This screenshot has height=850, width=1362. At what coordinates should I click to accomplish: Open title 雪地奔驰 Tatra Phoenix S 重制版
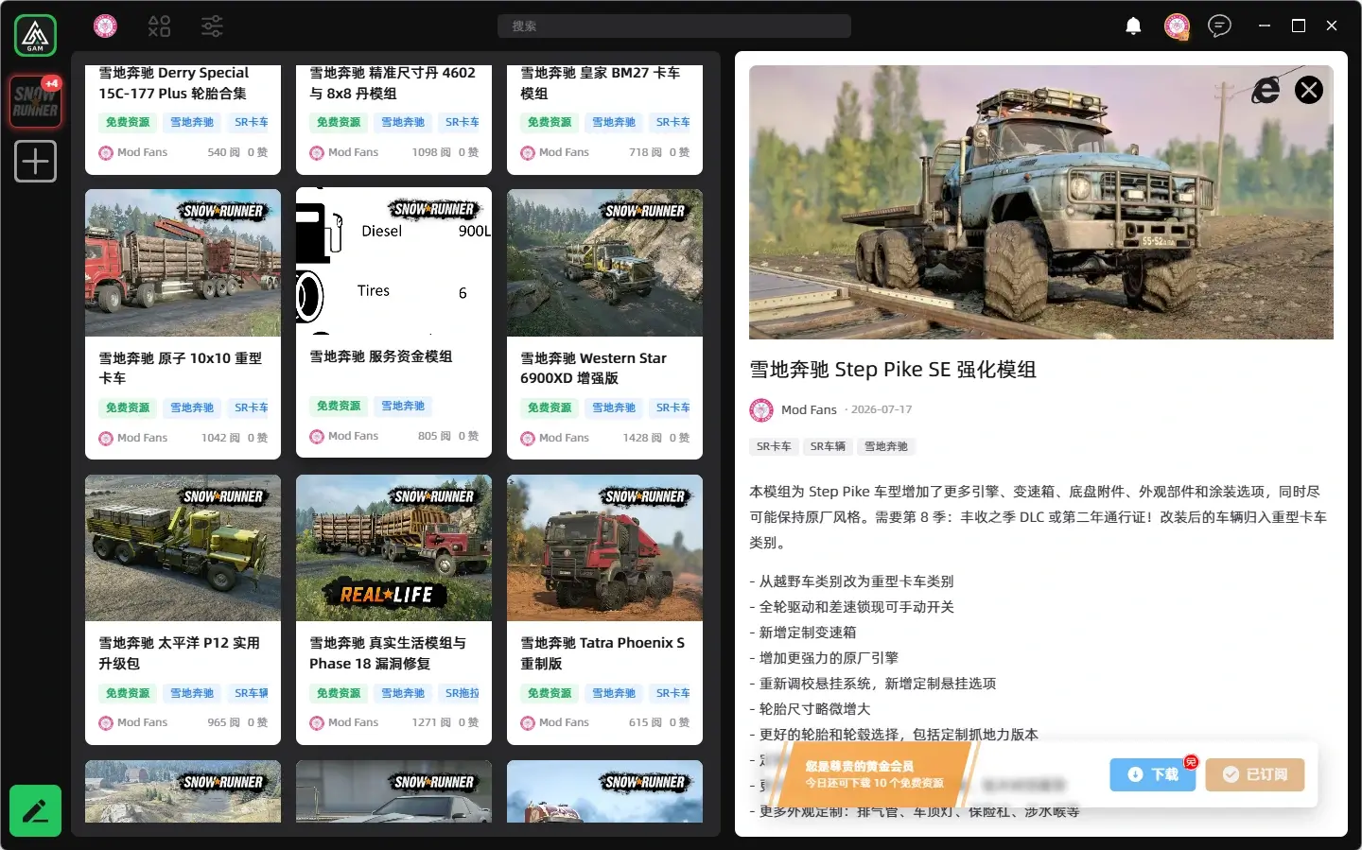[602, 653]
